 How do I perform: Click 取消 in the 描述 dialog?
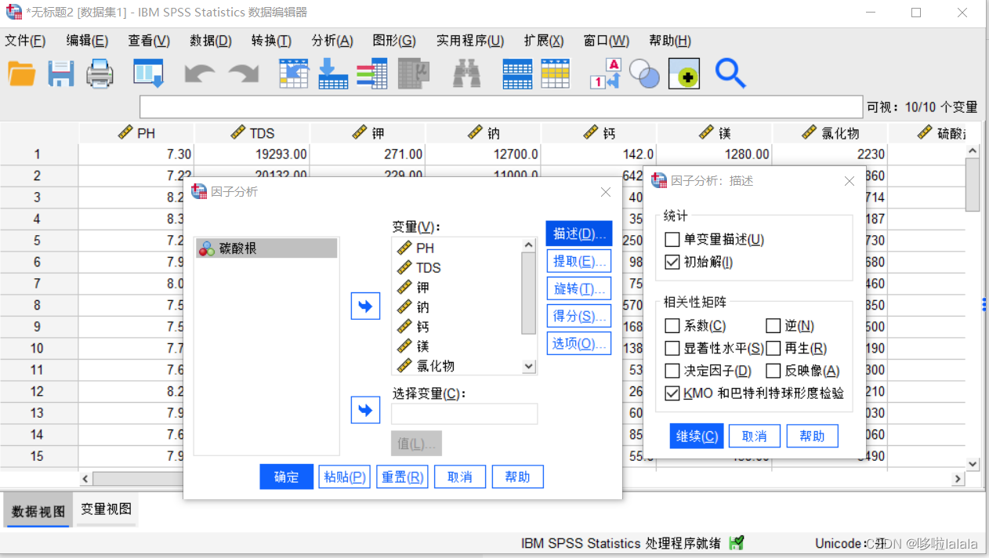tap(755, 437)
